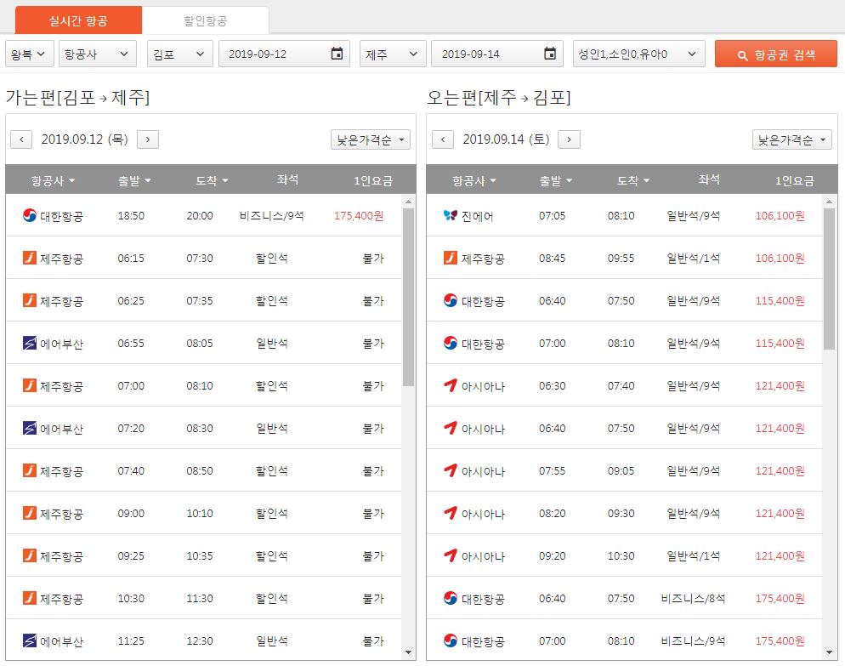Screen dimensions: 845x666
Task: Open outbound 낮은가격순 sort dropdown
Action: (371, 139)
